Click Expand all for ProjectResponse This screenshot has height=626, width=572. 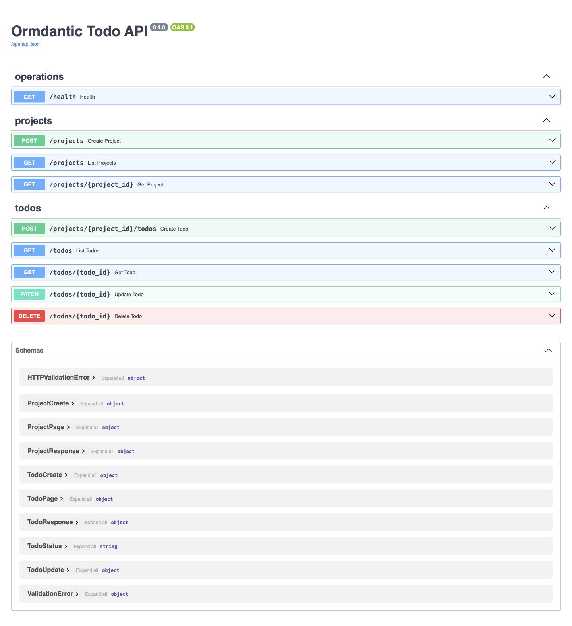102,452
